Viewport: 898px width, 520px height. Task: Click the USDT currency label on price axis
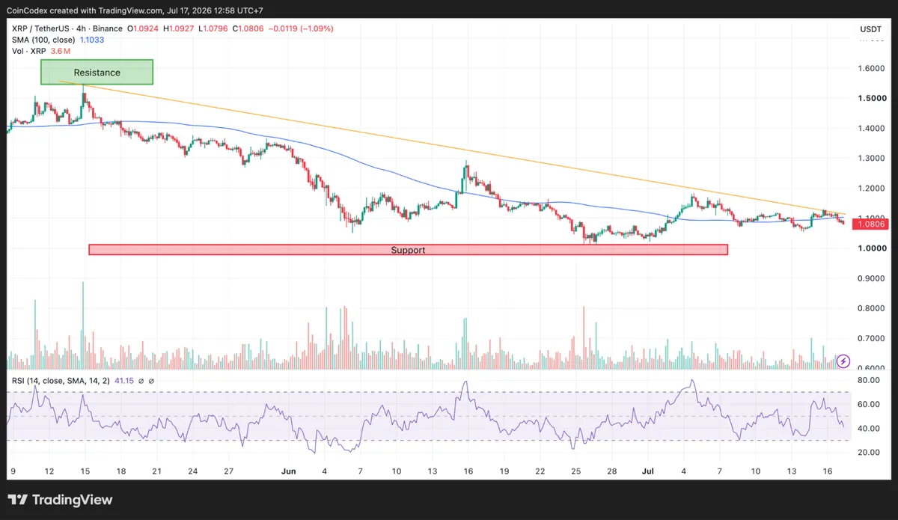click(870, 28)
